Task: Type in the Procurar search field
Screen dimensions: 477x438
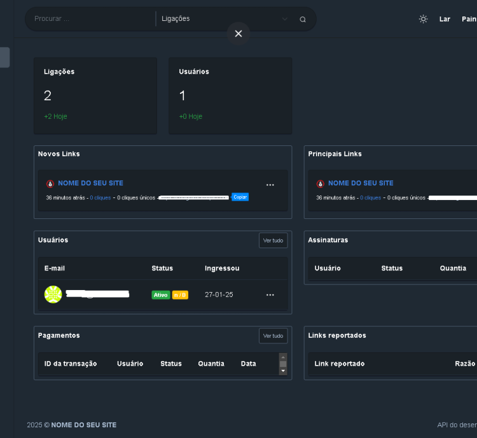Action: click(92, 19)
